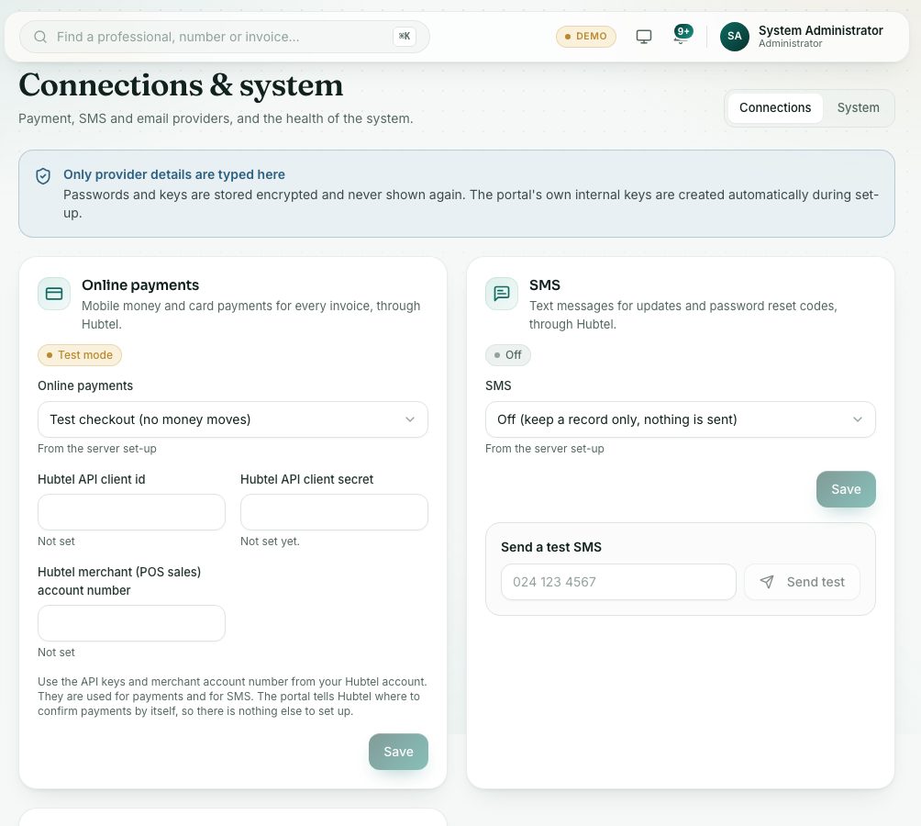Viewport: 921px width, 826px height.
Task: Click the "SMS" card heading
Action: [x=545, y=285]
